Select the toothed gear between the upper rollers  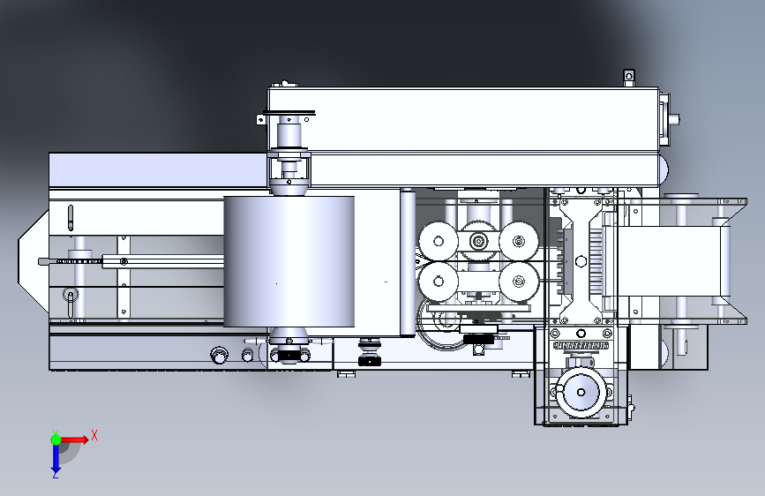pos(478,241)
